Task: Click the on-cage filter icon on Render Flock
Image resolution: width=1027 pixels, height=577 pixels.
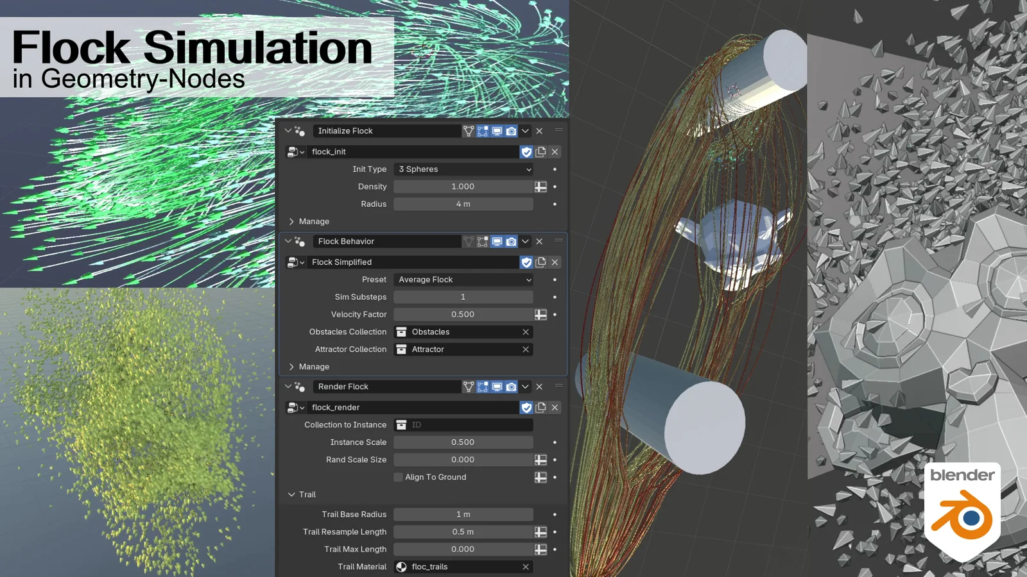Action: coord(469,387)
